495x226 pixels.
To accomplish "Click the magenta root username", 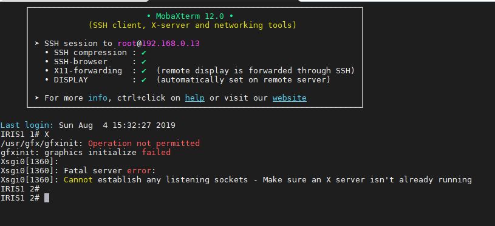I will tap(127, 44).
